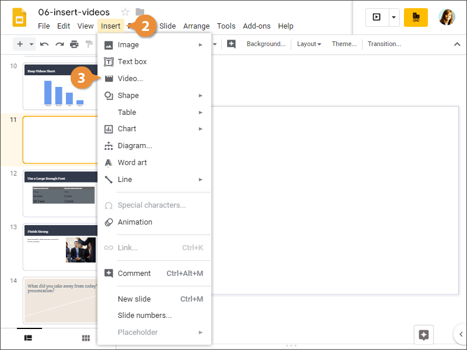This screenshot has height=350, width=467.
Task: Expand the Shape submenu
Action: pyautogui.click(x=200, y=95)
